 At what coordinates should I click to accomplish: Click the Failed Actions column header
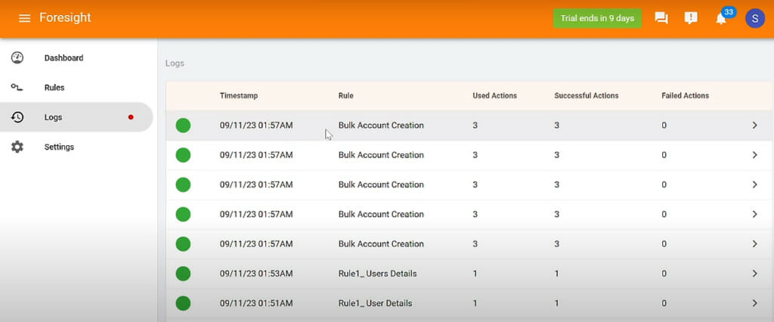685,96
